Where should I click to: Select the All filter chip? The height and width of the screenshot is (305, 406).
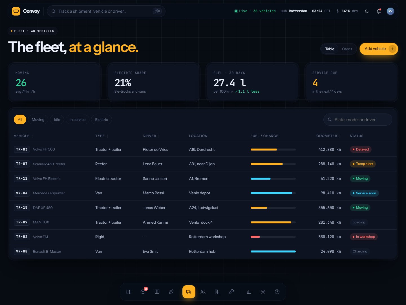coord(20,120)
